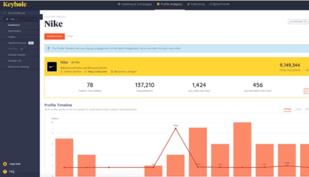
Task: Open Notification Settings in the sidebar
Action: 19,67
